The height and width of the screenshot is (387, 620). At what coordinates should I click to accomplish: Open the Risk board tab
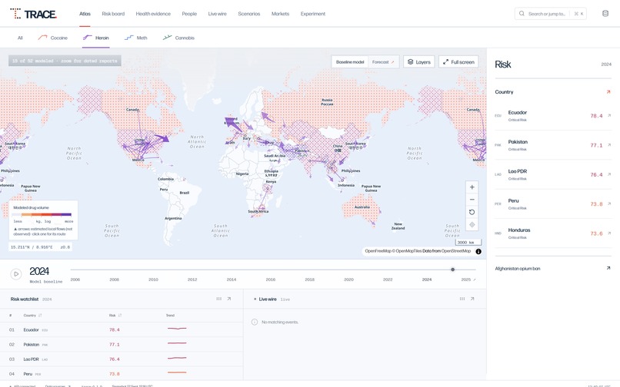coord(113,14)
